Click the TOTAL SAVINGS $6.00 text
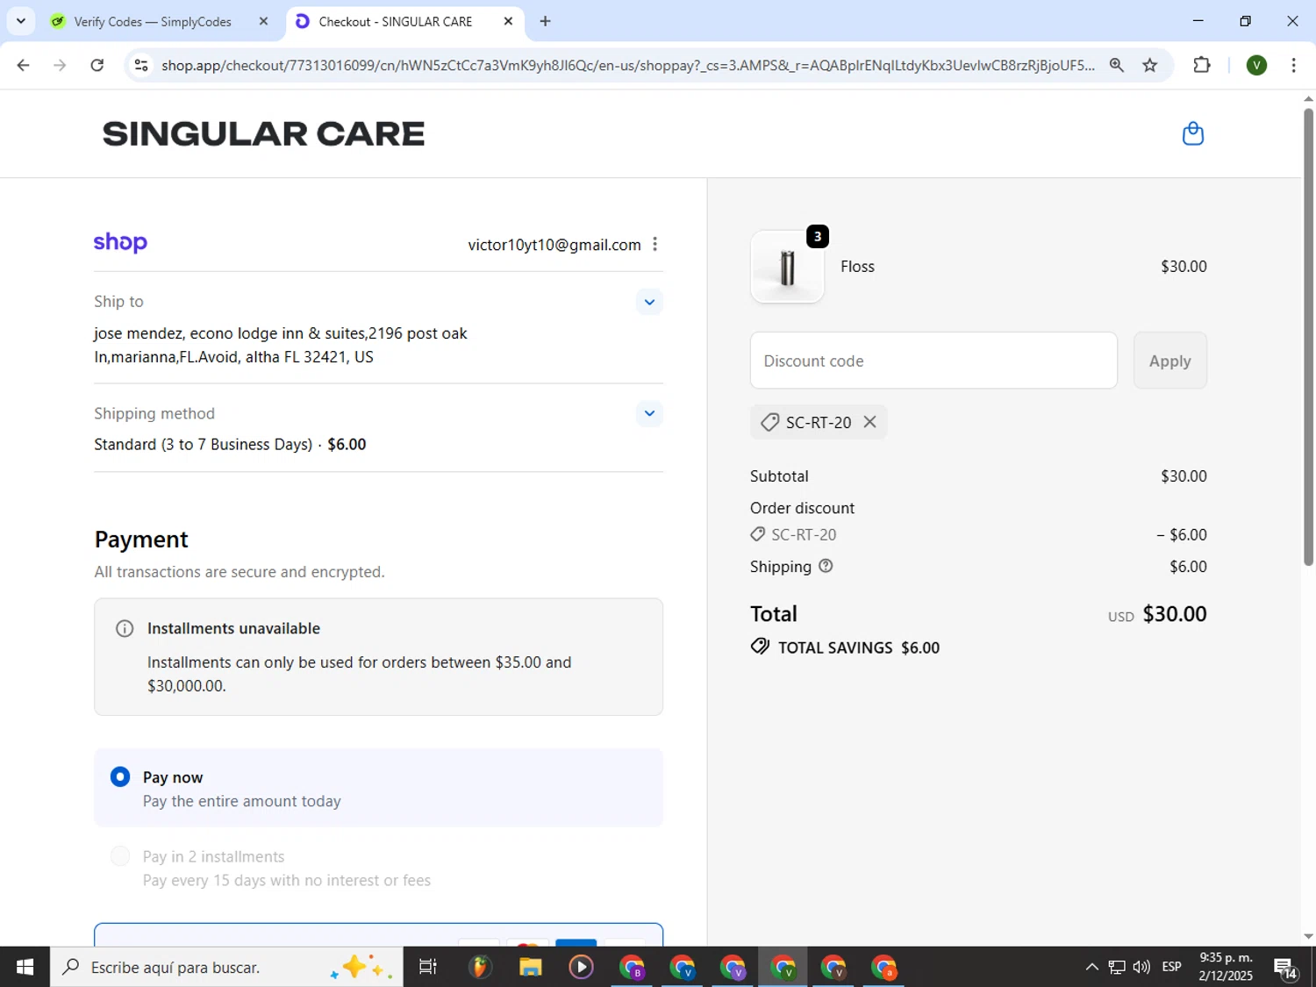The image size is (1316, 987). (x=859, y=647)
